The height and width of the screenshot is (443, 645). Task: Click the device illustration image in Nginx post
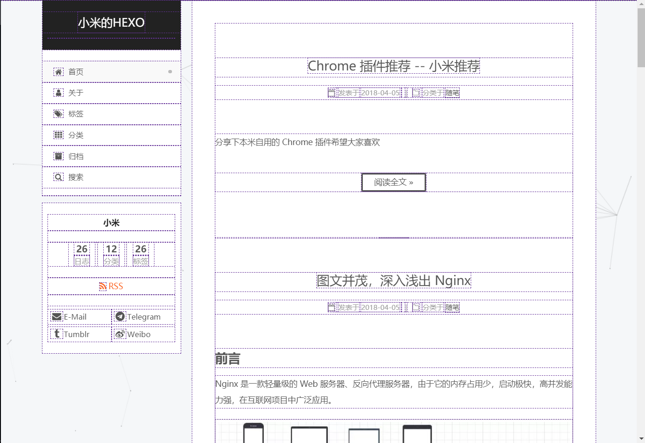[x=394, y=431]
